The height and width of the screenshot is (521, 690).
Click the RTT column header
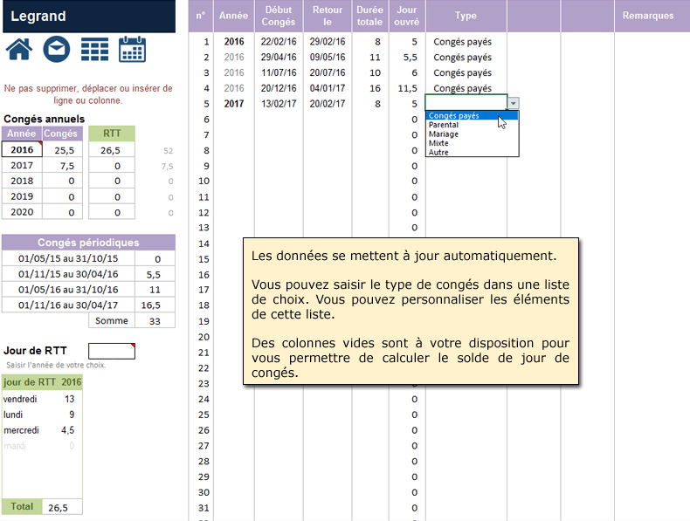pos(112,134)
